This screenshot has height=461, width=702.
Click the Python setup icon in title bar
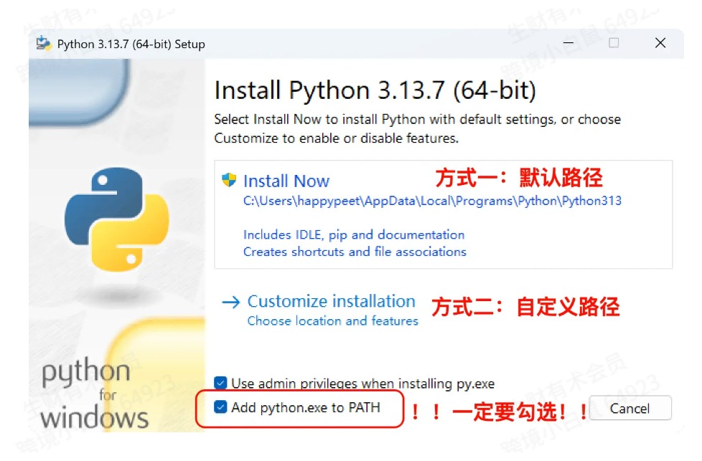pos(44,43)
